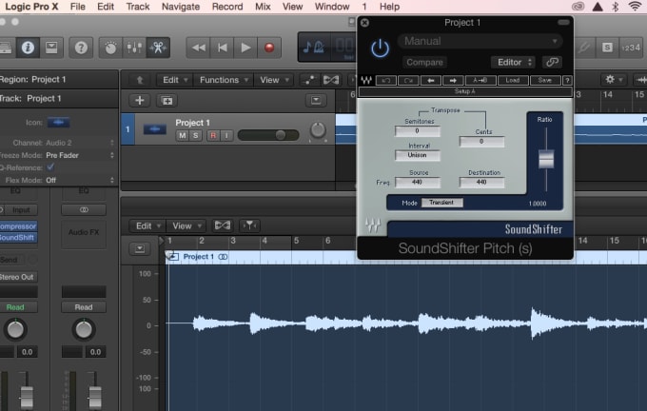Screen dimensions: 647x411
Task: Show the Mixer button in toolbar
Action: coord(134,48)
